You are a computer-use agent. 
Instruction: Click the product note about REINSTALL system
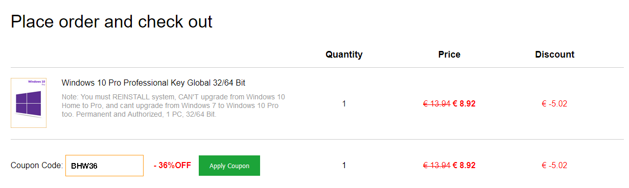[173, 105]
